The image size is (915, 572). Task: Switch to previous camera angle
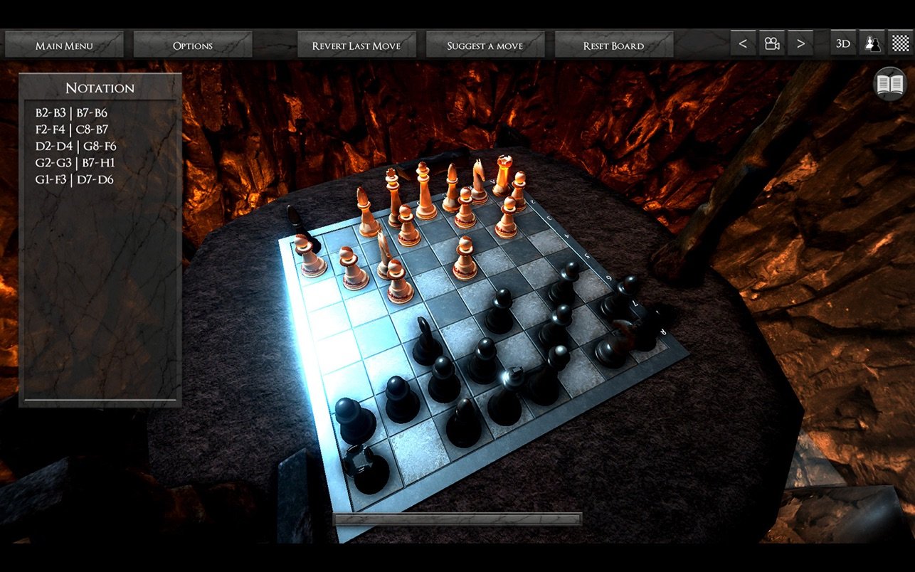click(743, 44)
